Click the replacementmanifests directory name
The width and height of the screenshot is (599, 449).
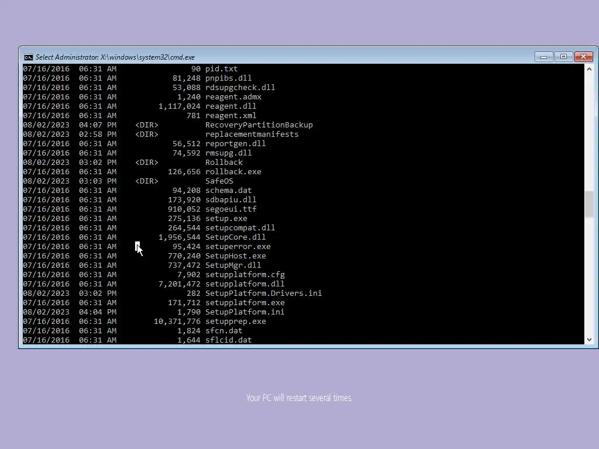(x=252, y=134)
